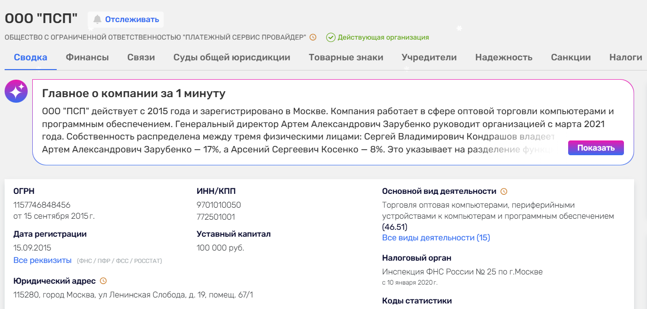Open the Сводка tab
Viewport: 647px width, 309px height.
(30, 58)
